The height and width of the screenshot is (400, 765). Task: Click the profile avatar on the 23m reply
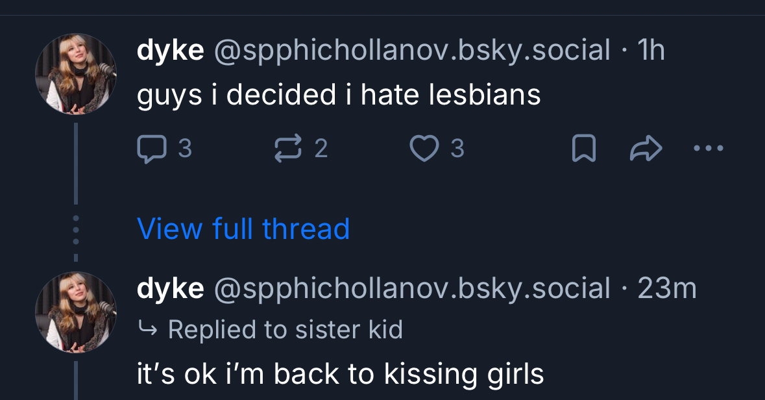(76, 312)
